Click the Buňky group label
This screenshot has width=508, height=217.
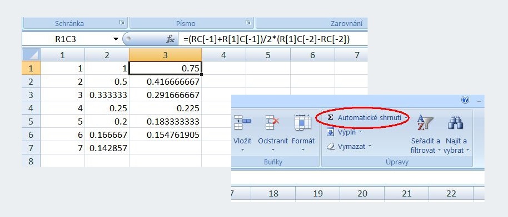[x=273, y=162]
